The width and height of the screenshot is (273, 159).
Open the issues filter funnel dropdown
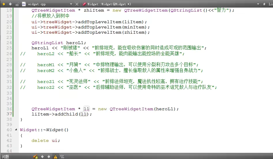pos(62,157)
